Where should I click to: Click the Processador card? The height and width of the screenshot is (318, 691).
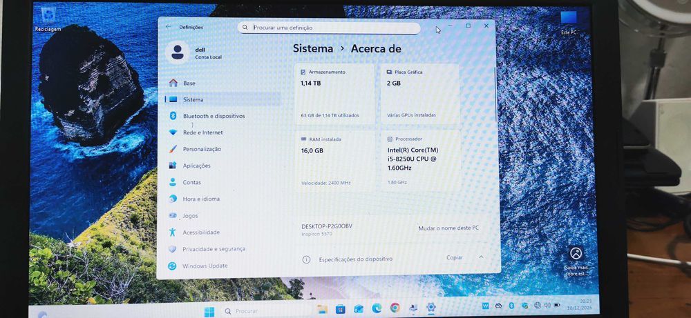click(420, 160)
